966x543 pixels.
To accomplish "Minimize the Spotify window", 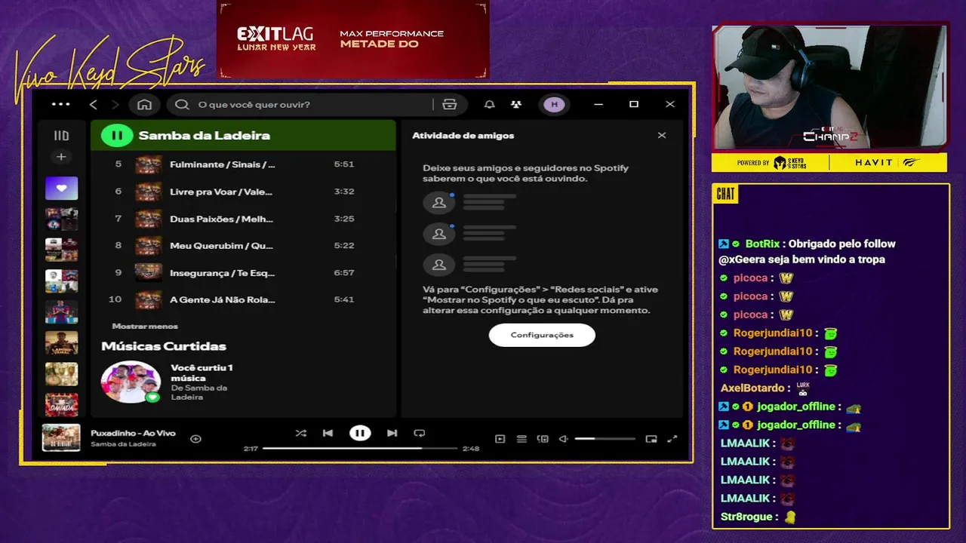I will 598,104.
